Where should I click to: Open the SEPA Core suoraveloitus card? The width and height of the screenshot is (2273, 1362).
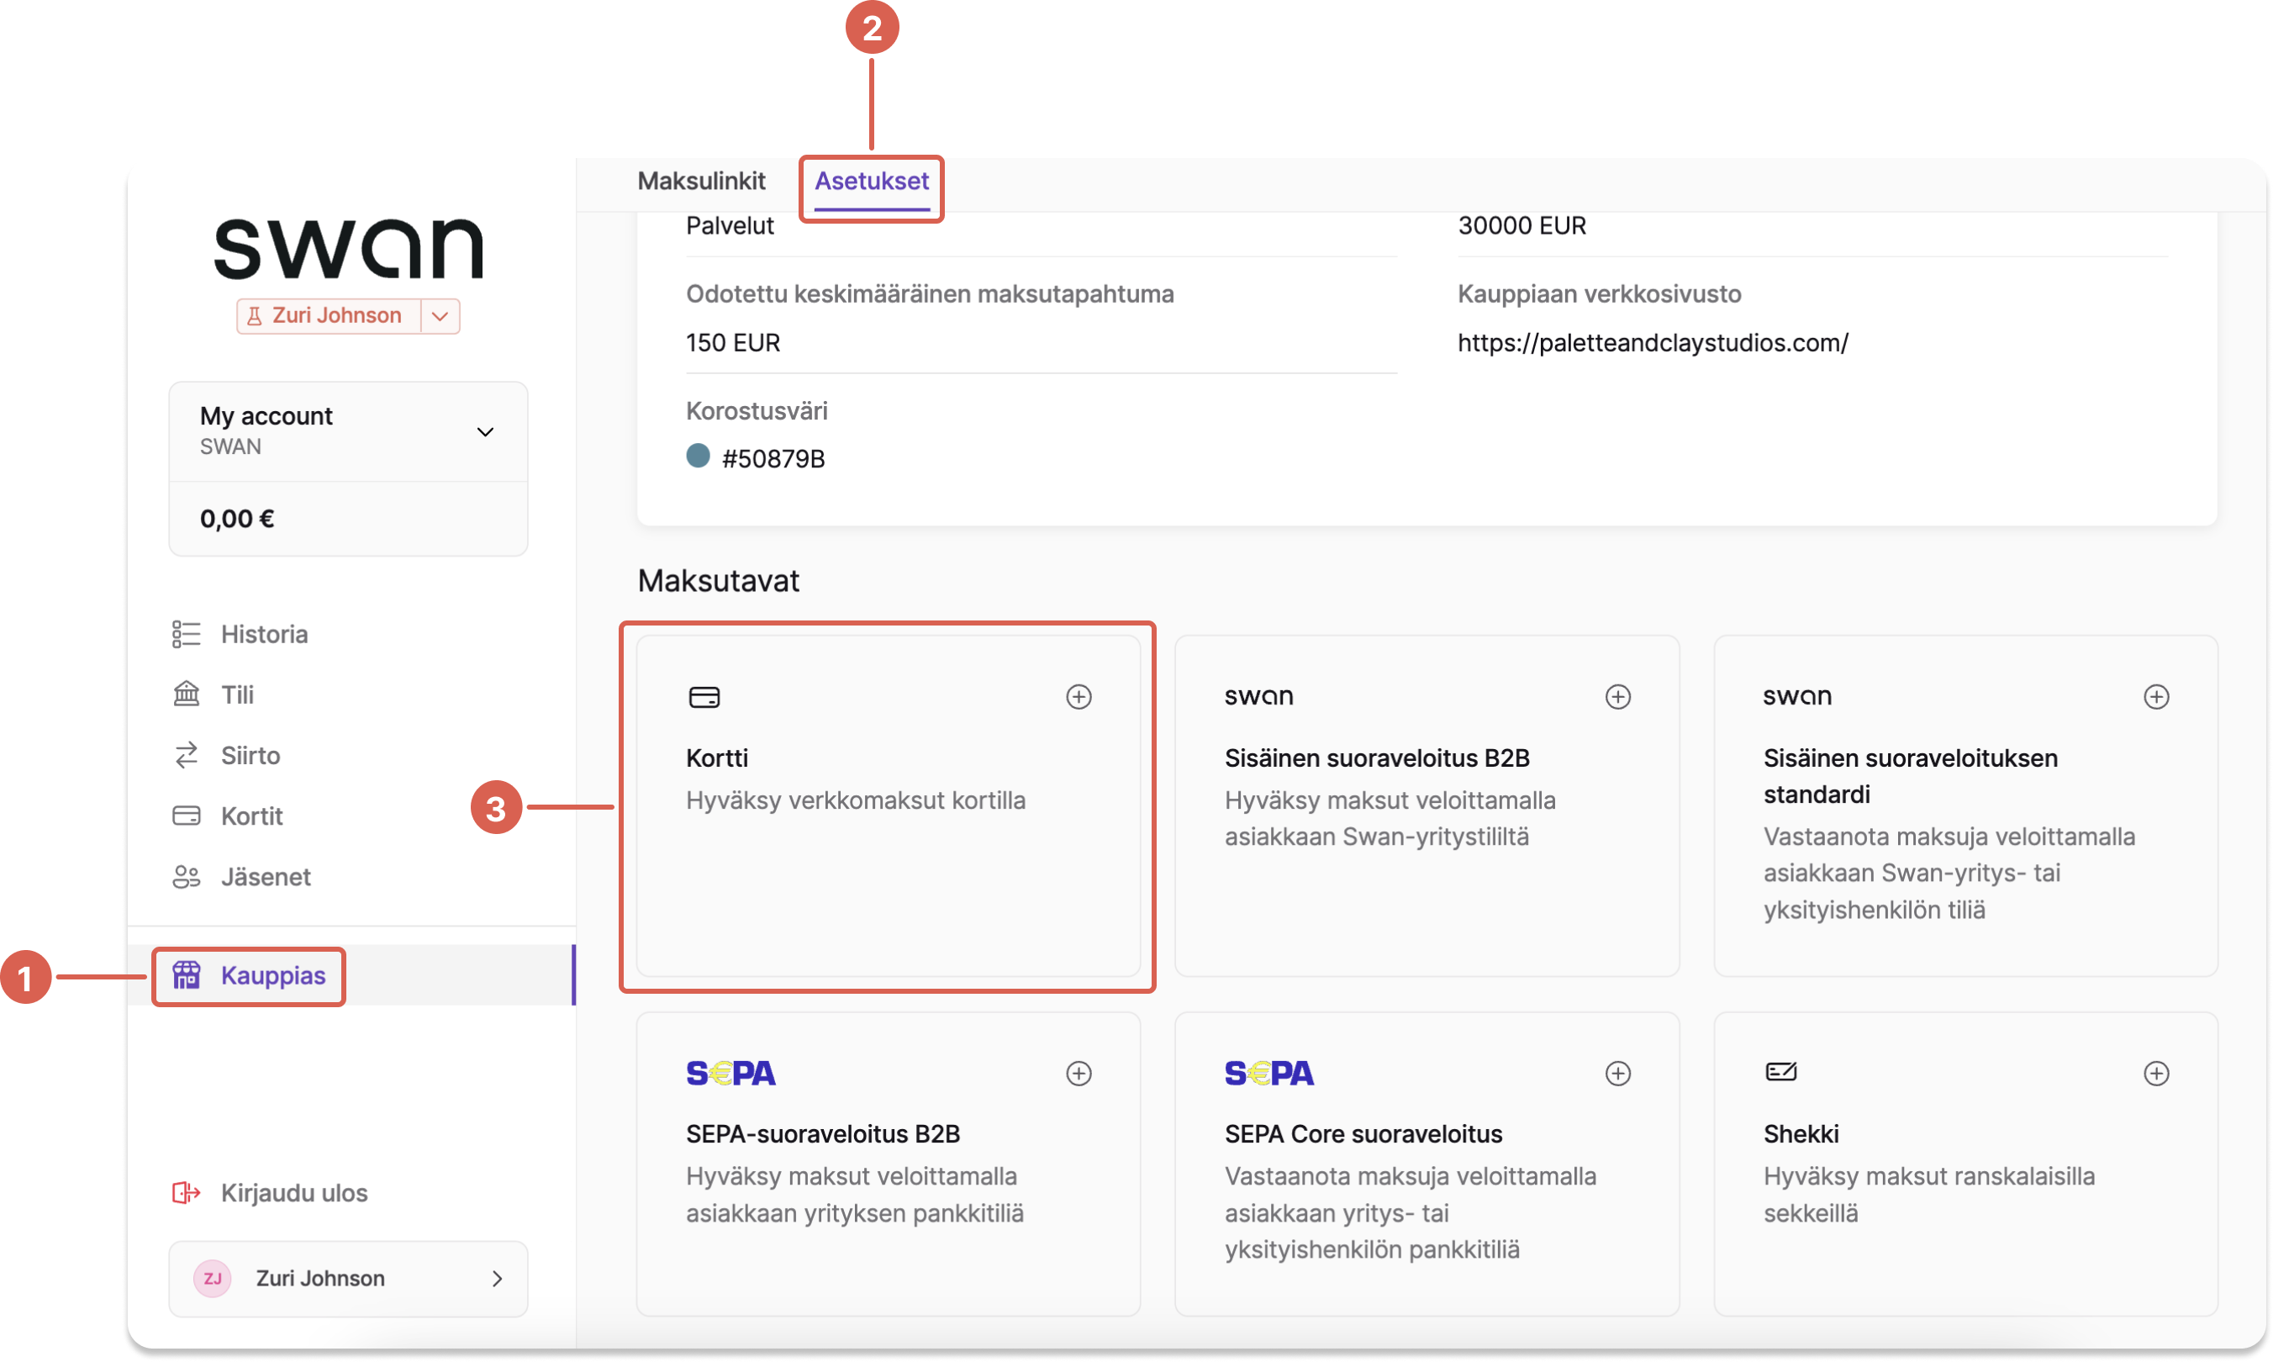(1426, 1164)
